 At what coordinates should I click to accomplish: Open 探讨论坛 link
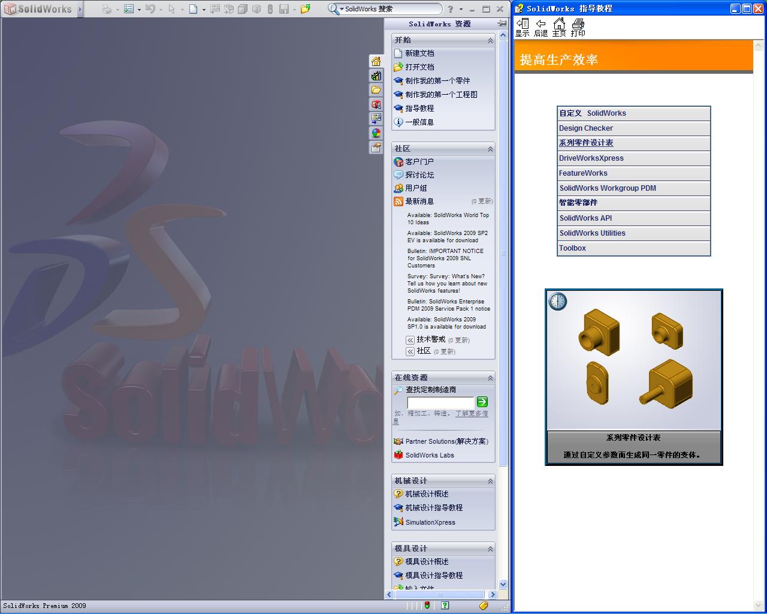click(419, 175)
